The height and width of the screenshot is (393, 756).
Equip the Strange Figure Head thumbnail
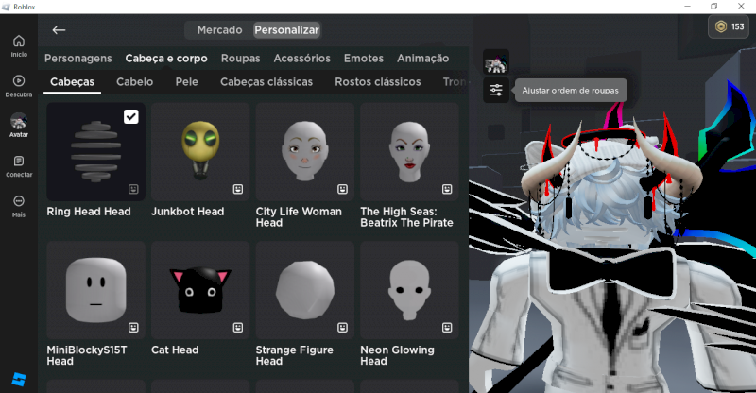pyautogui.click(x=304, y=290)
